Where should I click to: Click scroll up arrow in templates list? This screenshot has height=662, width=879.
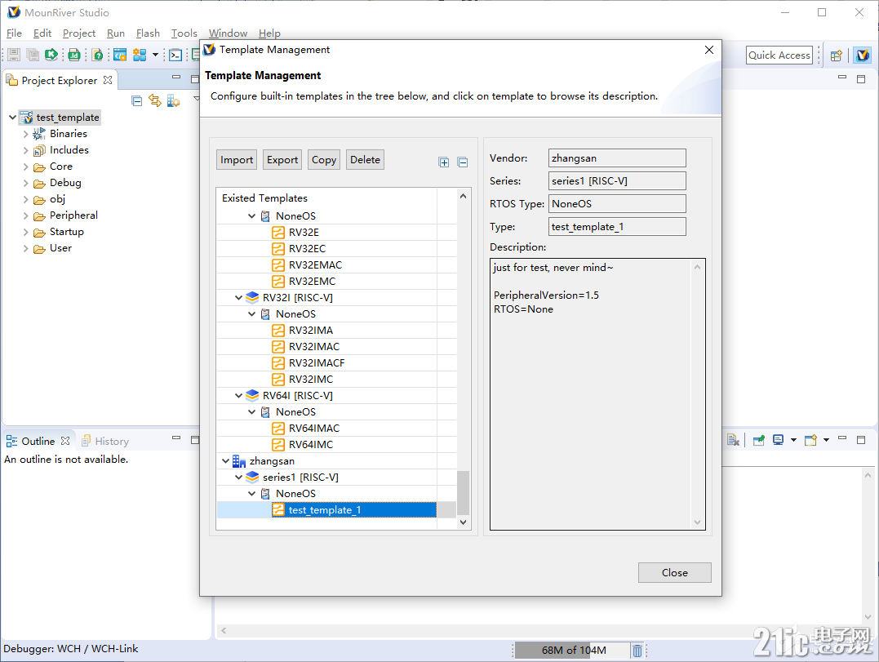pos(463,196)
